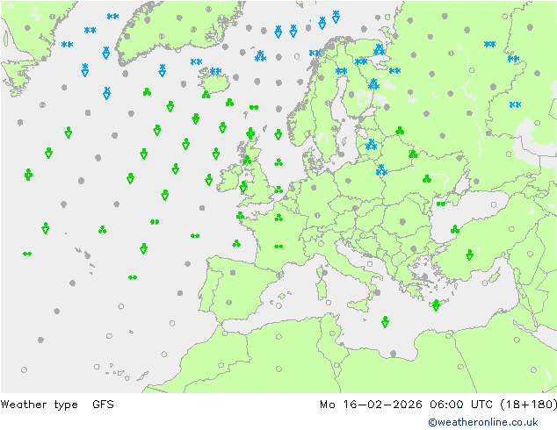Screen dimensions: 557x430
Task: Select the green rain symbol over Ireland
Action: point(243,187)
